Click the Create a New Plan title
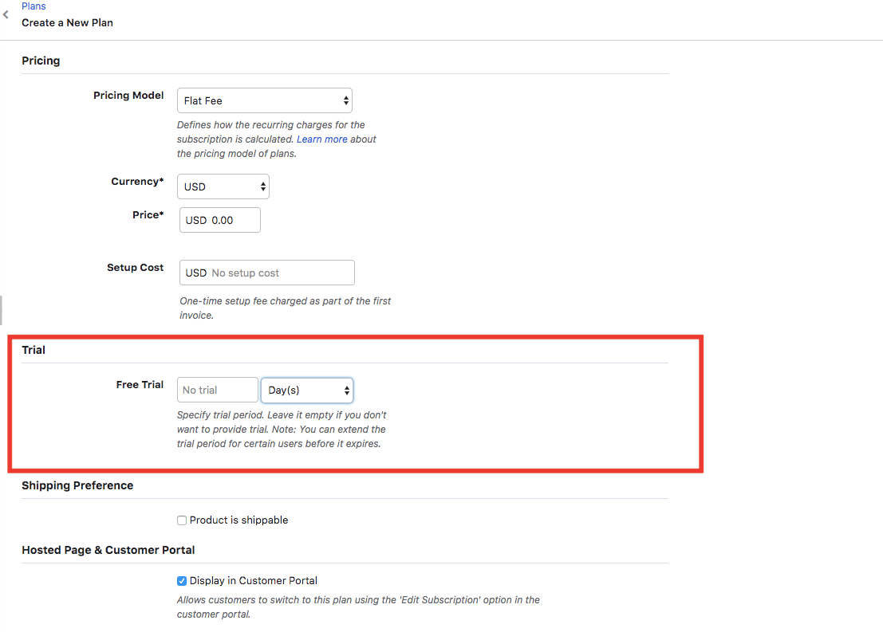883x632 pixels. click(x=67, y=23)
